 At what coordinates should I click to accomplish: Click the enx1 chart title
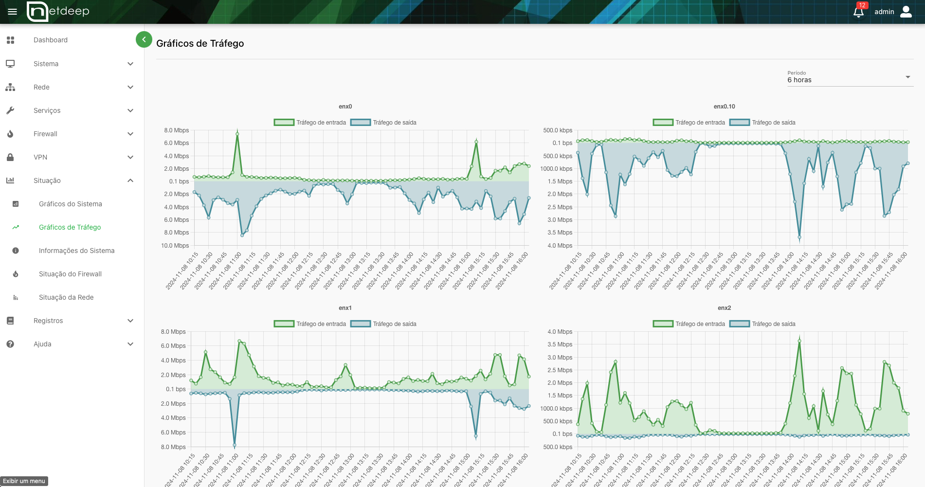(x=345, y=308)
